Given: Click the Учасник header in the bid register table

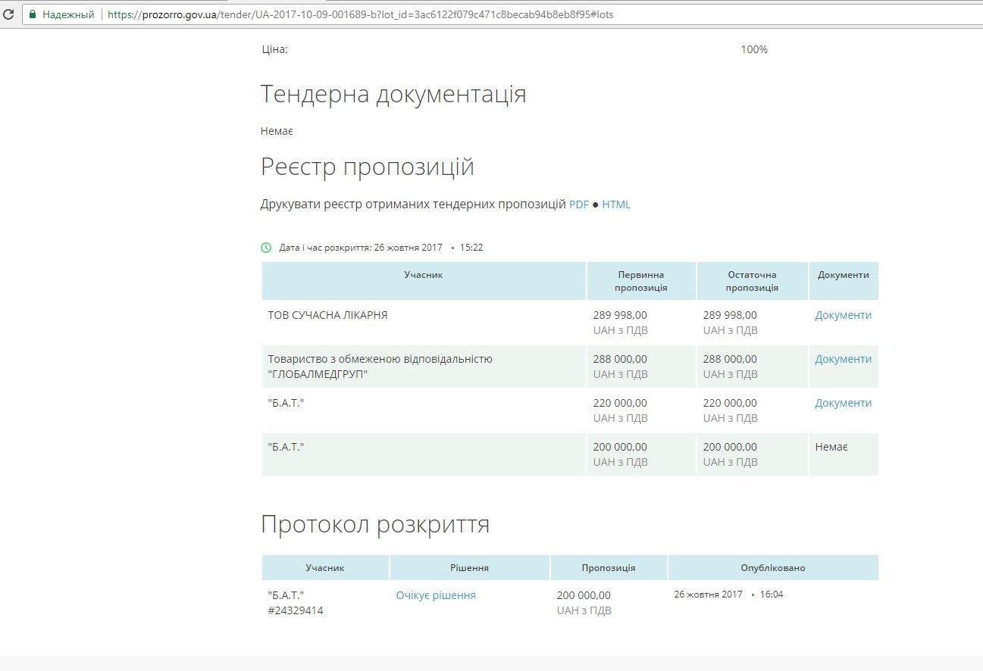Looking at the screenshot, I should 423,275.
